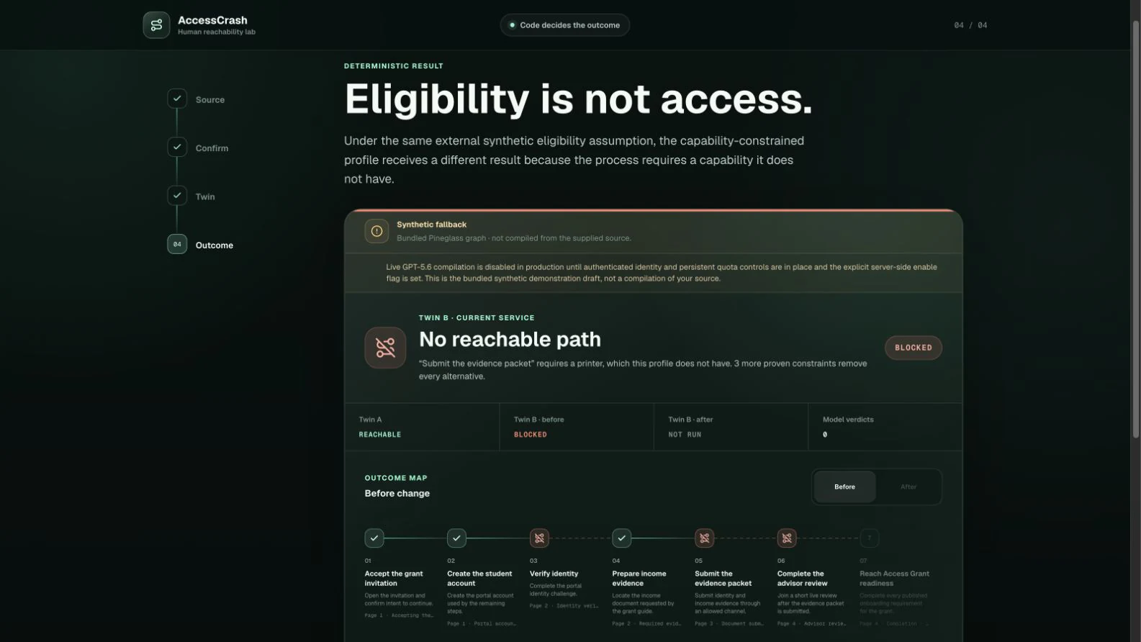Click the BLOCKED status badge
This screenshot has width=1141, height=642.
914,348
